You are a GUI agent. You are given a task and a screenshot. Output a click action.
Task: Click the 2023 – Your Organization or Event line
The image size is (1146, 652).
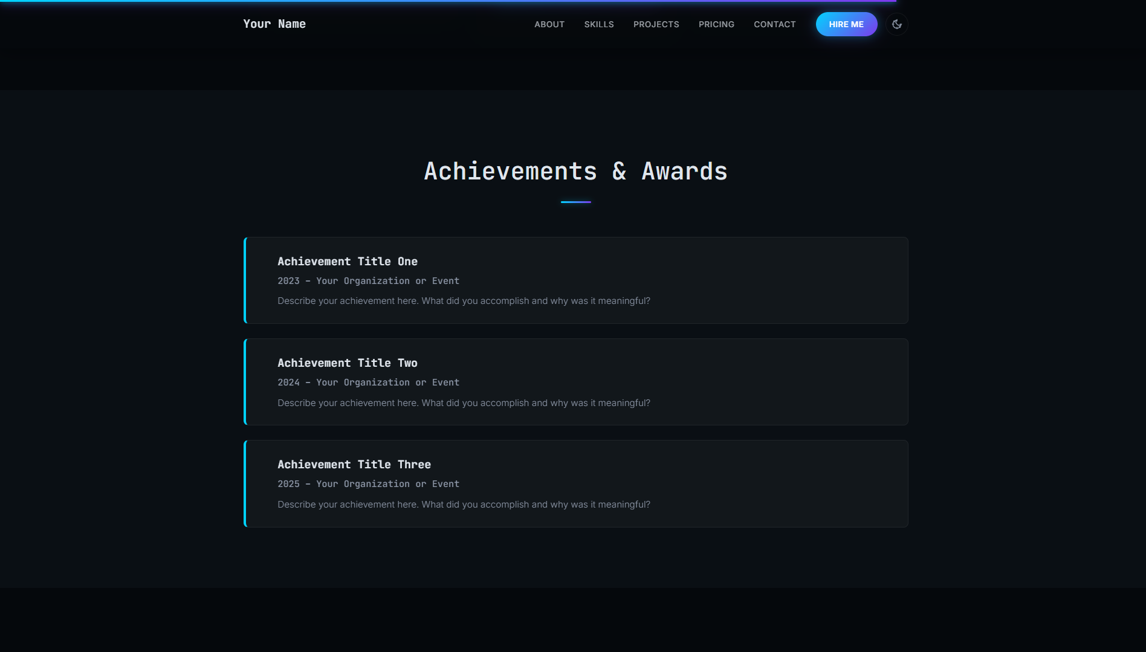(x=368, y=281)
